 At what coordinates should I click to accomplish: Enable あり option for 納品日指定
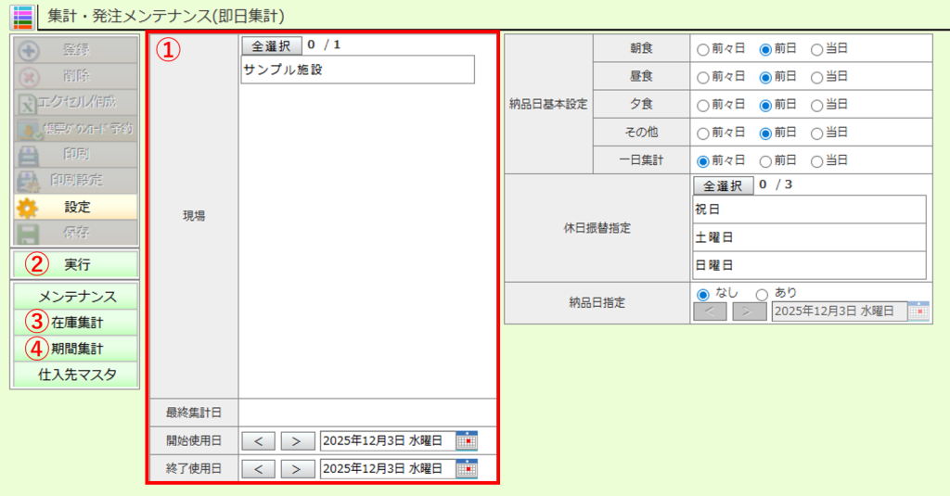click(762, 294)
